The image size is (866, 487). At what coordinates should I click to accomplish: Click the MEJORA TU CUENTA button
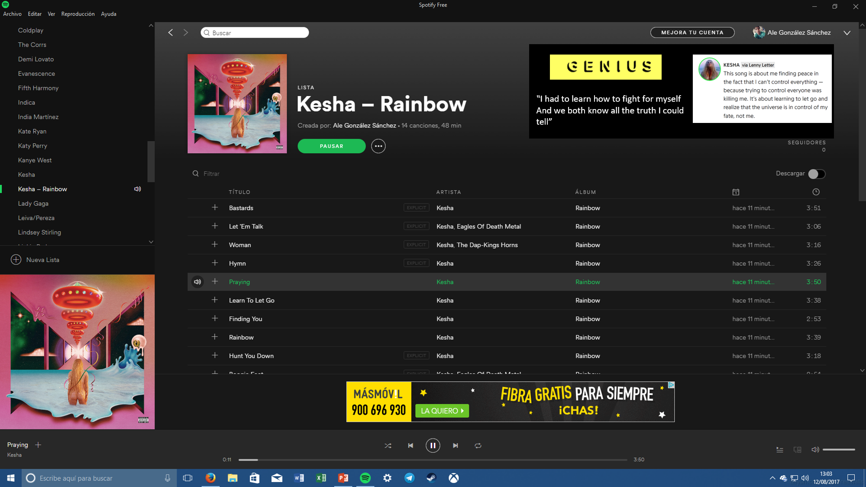[x=692, y=32]
